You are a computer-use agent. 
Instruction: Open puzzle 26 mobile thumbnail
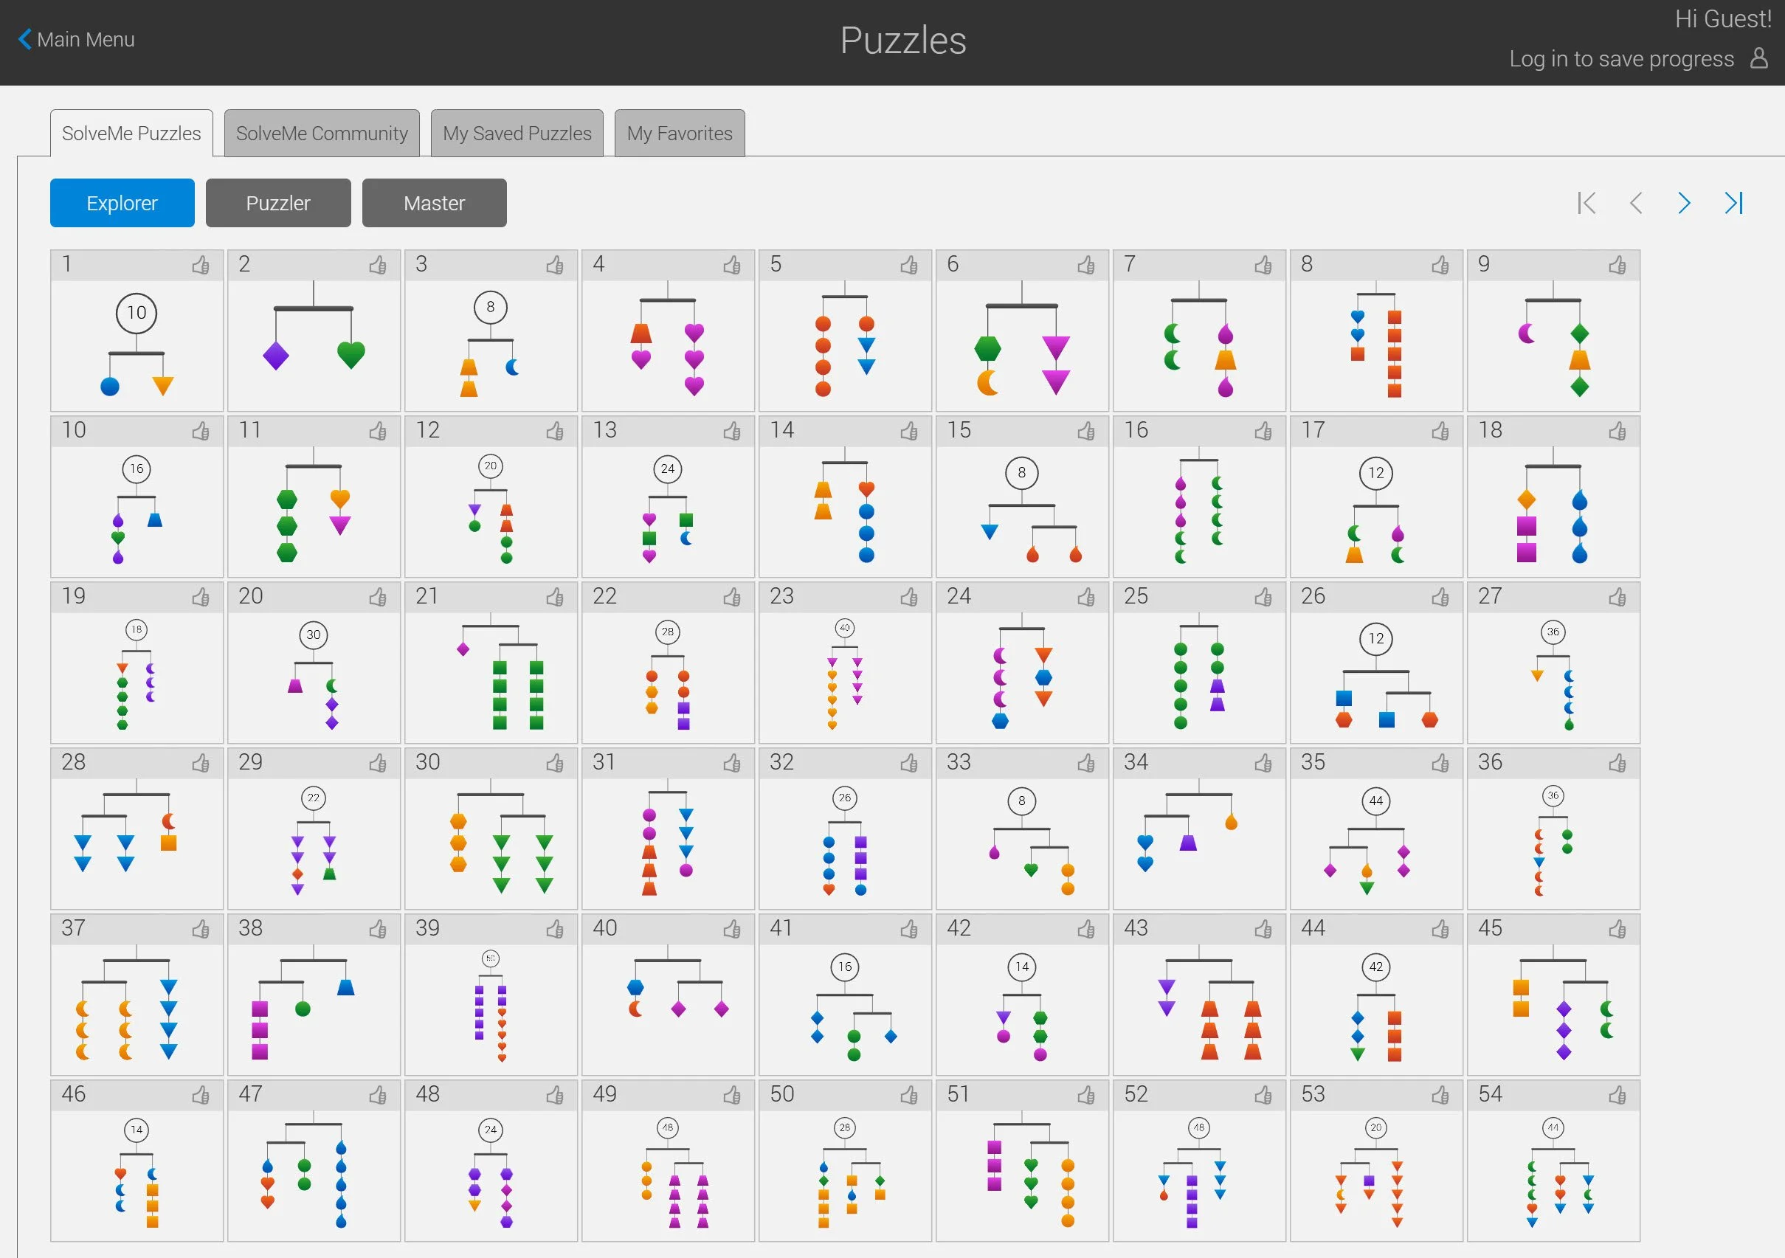point(1375,677)
